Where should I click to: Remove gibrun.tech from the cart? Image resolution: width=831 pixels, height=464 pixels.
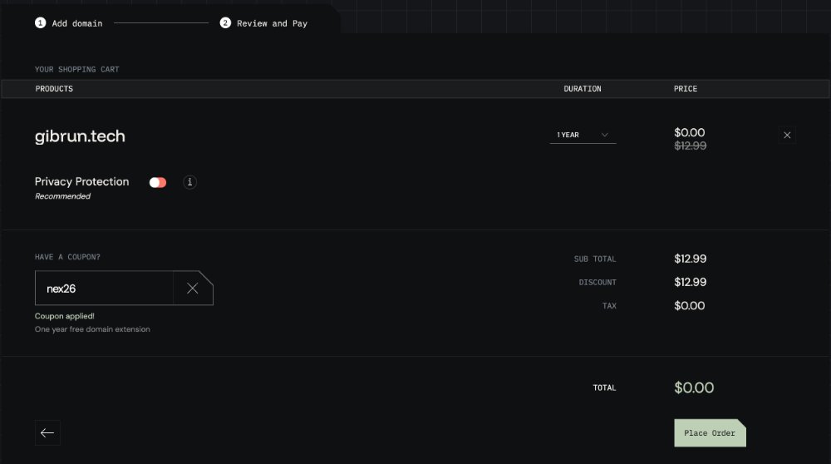tap(787, 136)
